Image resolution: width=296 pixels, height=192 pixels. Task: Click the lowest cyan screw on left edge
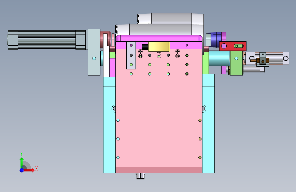pos(118,157)
